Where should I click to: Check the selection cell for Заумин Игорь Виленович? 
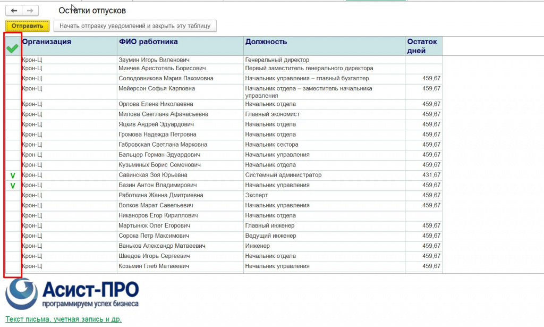[x=13, y=60]
